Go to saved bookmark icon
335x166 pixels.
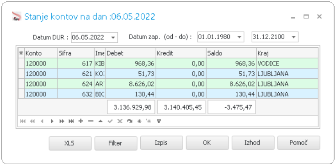pyautogui.click(x=149, y=121)
